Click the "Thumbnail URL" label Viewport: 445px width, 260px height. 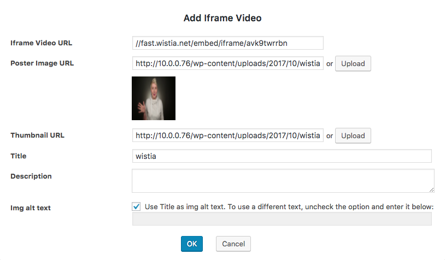pos(37,135)
